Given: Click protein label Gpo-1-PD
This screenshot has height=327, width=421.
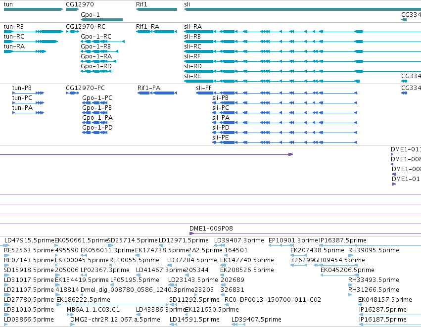Looking at the screenshot, I should click(x=97, y=128).
